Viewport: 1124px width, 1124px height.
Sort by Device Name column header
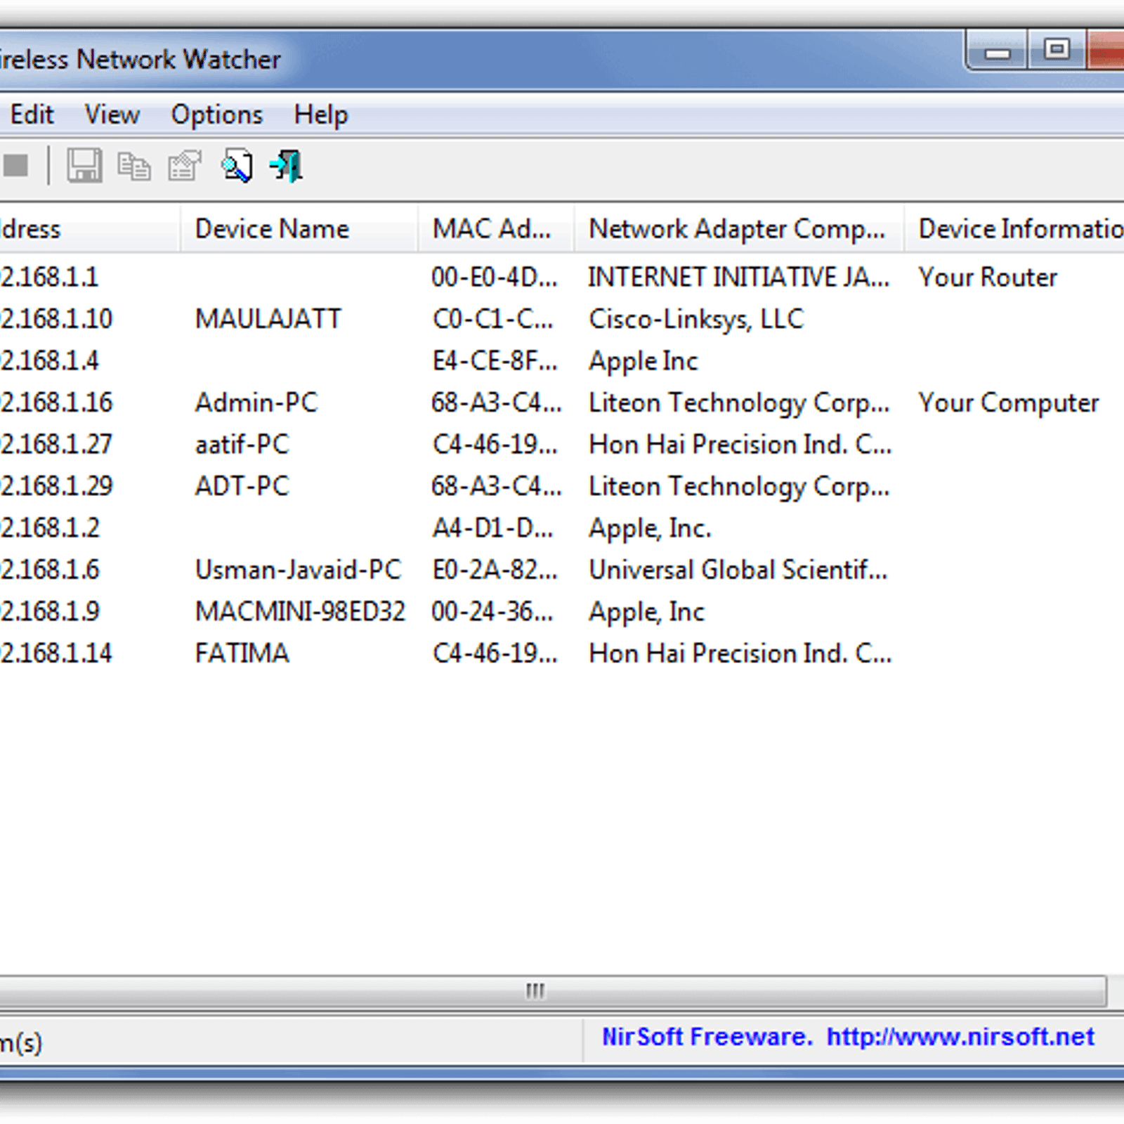[272, 229]
